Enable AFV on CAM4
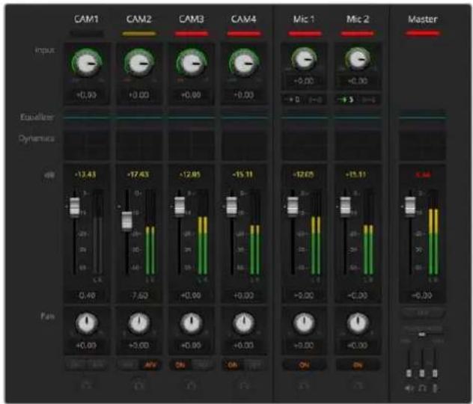Image resolution: width=473 pixels, height=404 pixels. [x=254, y=365]
